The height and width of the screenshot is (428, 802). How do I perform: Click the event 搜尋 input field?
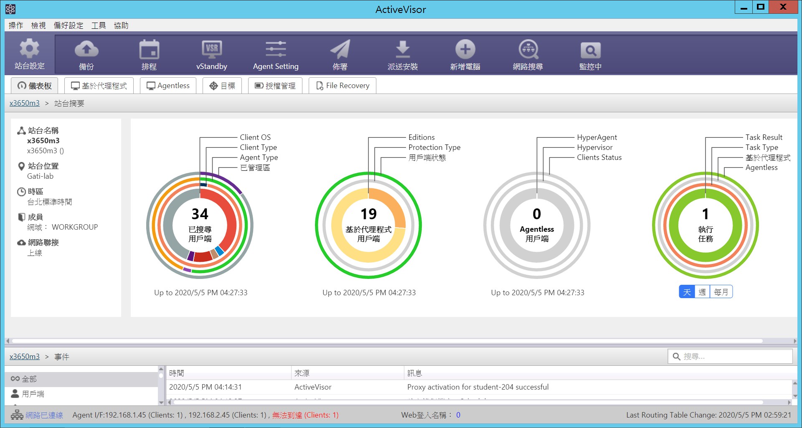pyautogui.click(x=730, y=356)
